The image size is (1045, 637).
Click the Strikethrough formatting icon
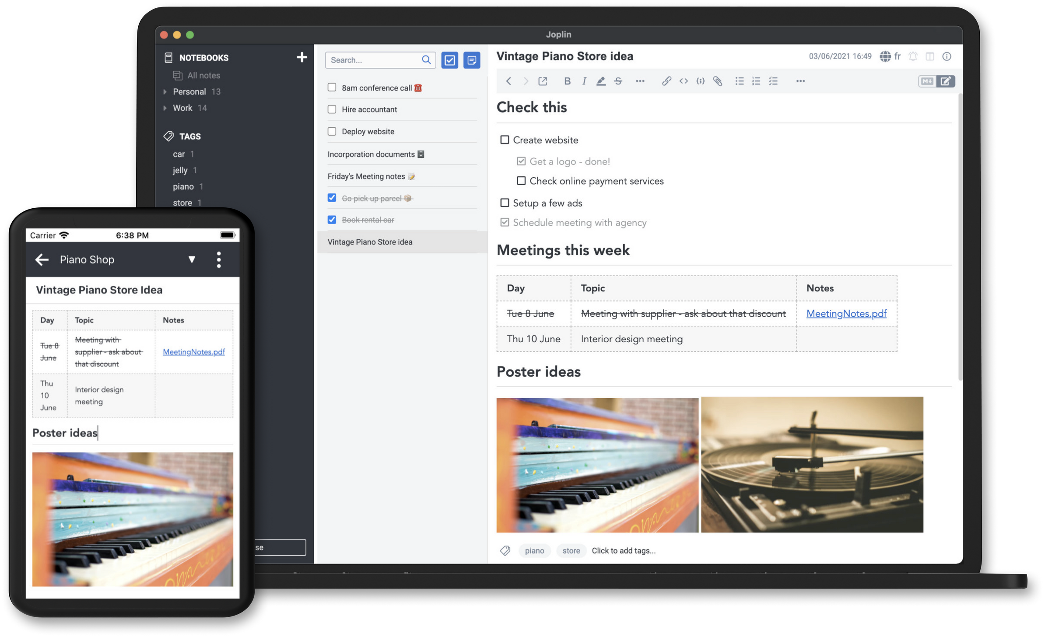(x=618, y=80)
